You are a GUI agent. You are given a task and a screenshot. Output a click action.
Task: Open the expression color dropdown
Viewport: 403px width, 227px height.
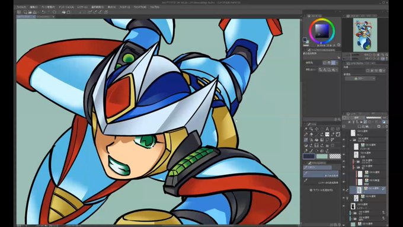tap(360, 78)
